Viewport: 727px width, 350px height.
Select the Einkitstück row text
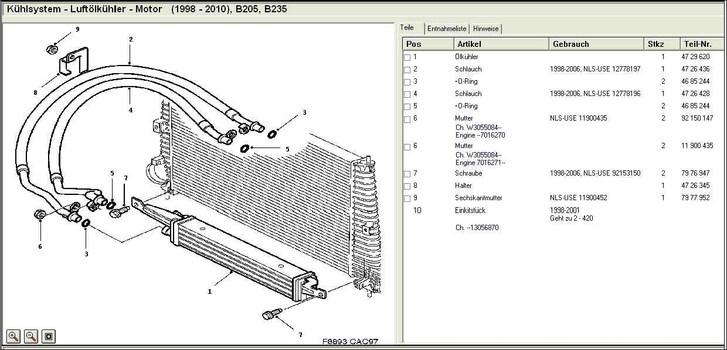click(x=470, y=210)
